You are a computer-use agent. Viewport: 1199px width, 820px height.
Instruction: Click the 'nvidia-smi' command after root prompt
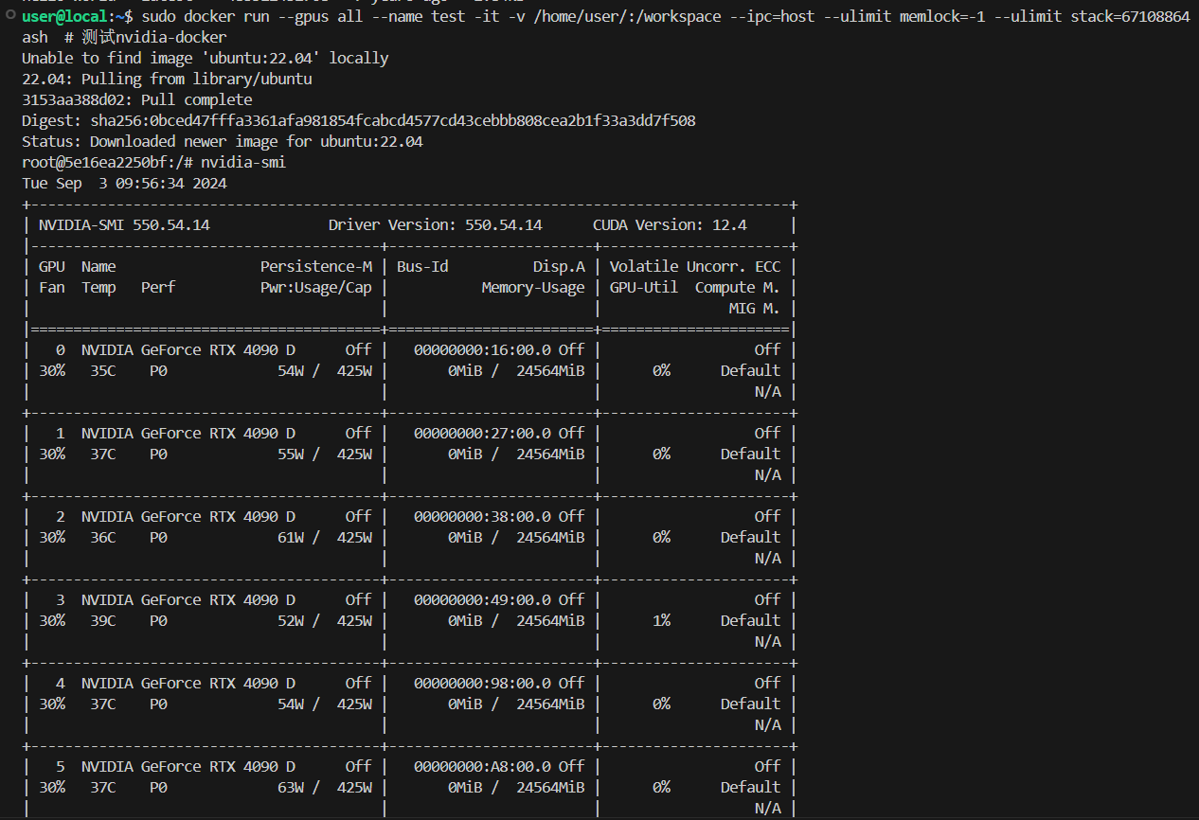[x=243, y=163]
